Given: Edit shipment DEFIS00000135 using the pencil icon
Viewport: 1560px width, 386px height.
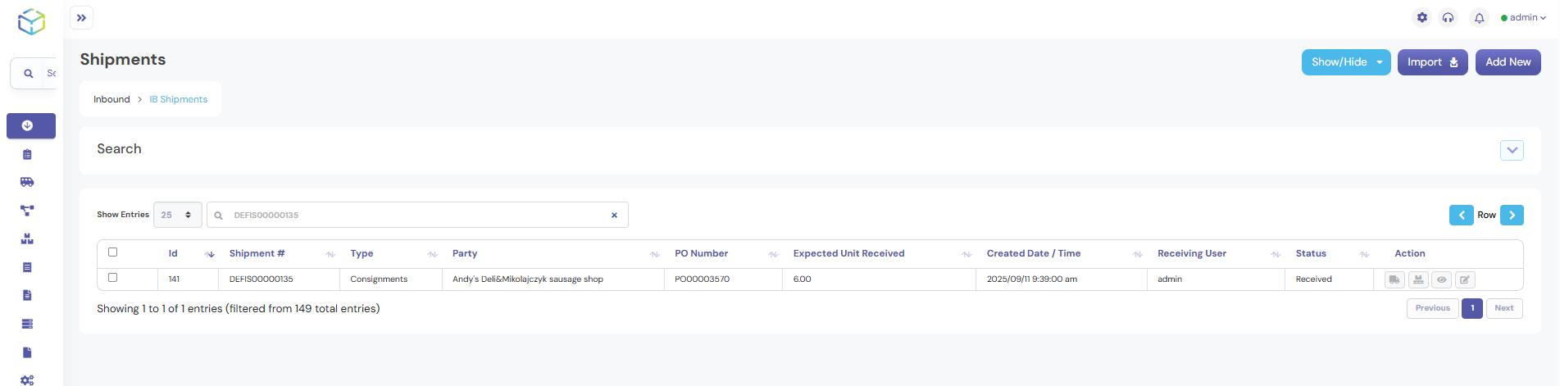Looking at the screenshot, I should [1465, 279].
